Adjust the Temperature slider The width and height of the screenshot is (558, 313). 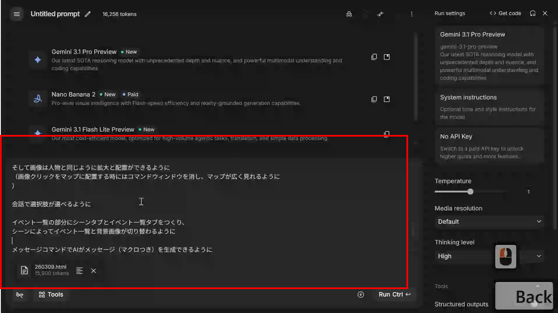470,191
